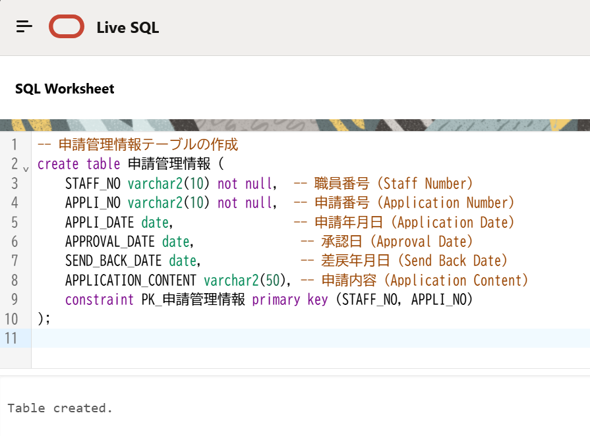
Task: Click the Table created. output message
Action: coord(60,408)
